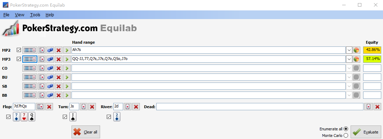Open the Tools menu
This screenshot has width=383, height=139.
coord(35,15)
